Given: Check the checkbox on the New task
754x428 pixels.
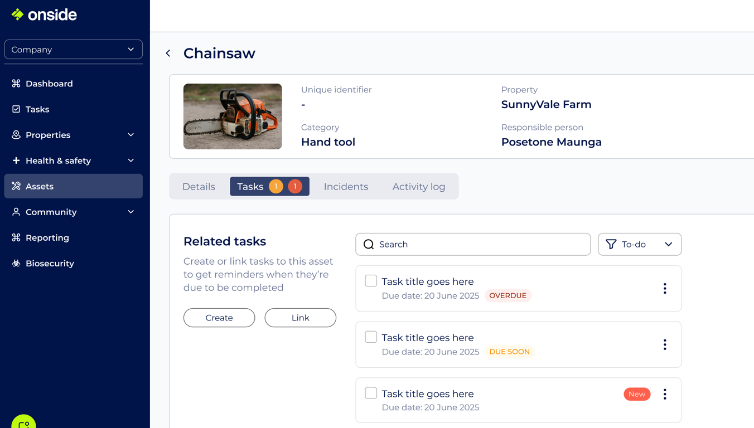Looking at the screenshot, I should point(371,393).
